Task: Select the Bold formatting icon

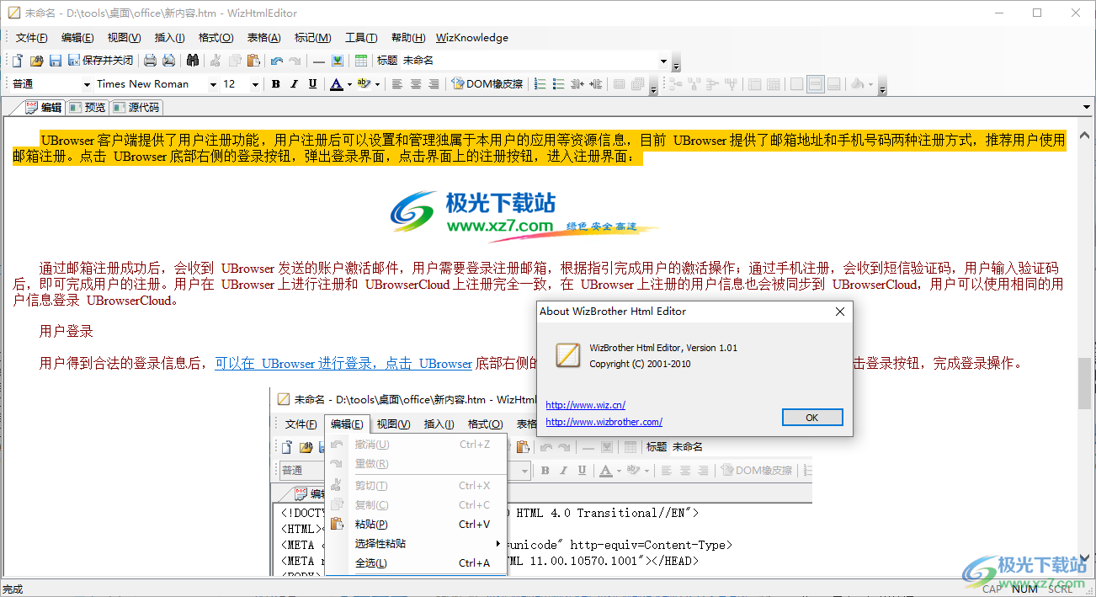Action: tap(275, 83)
